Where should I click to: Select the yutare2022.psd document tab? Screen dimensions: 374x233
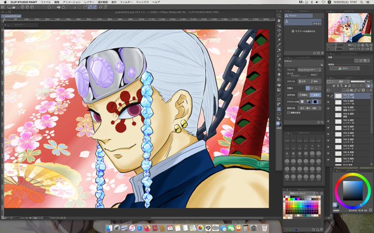click(12, 16)
